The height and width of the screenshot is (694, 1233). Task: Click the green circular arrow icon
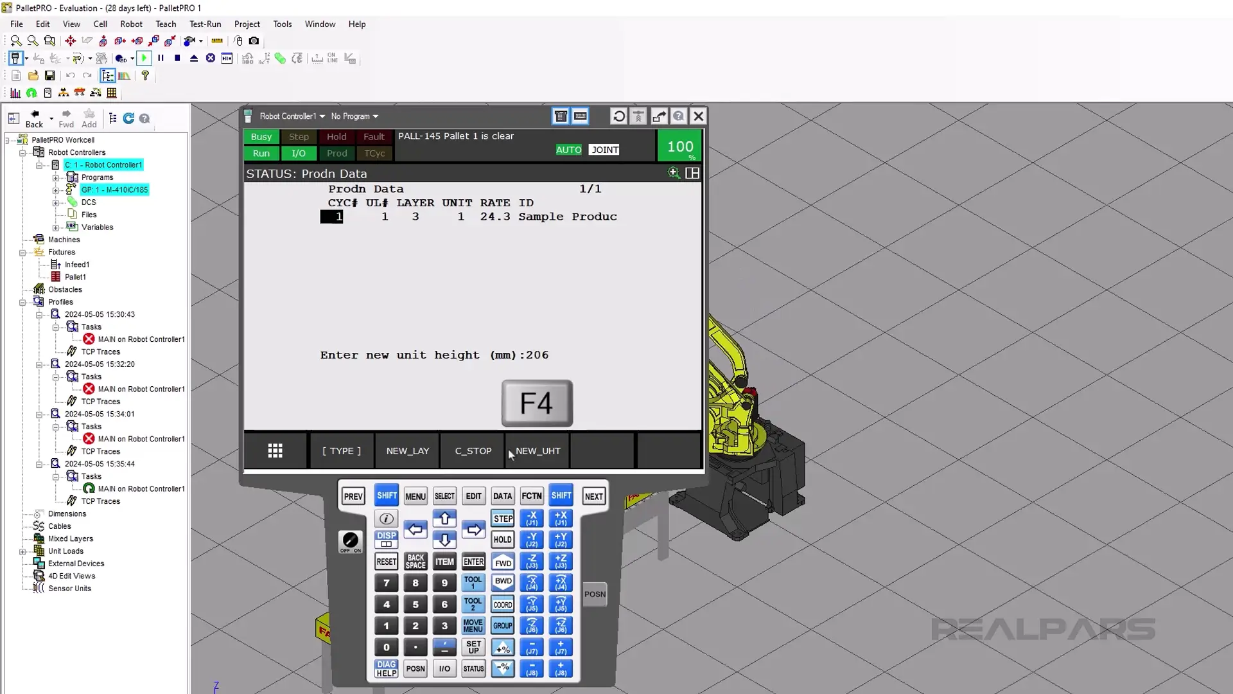pyautogui.click(x=31, y=93)
